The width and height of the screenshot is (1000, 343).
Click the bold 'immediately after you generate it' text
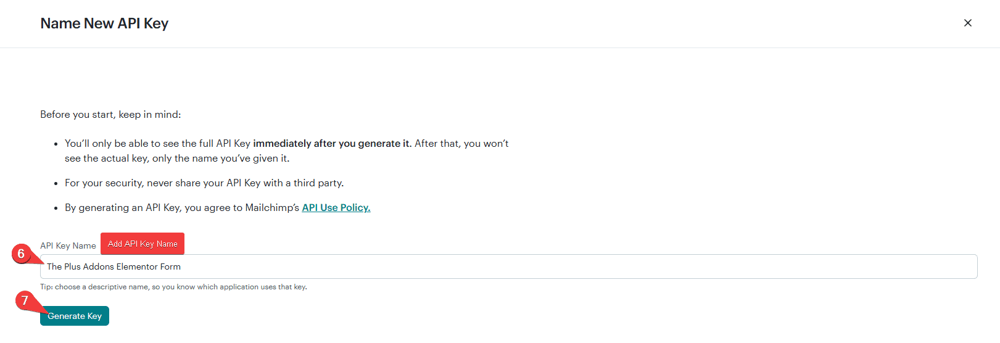pyautogui.click(x=332, y=144)
